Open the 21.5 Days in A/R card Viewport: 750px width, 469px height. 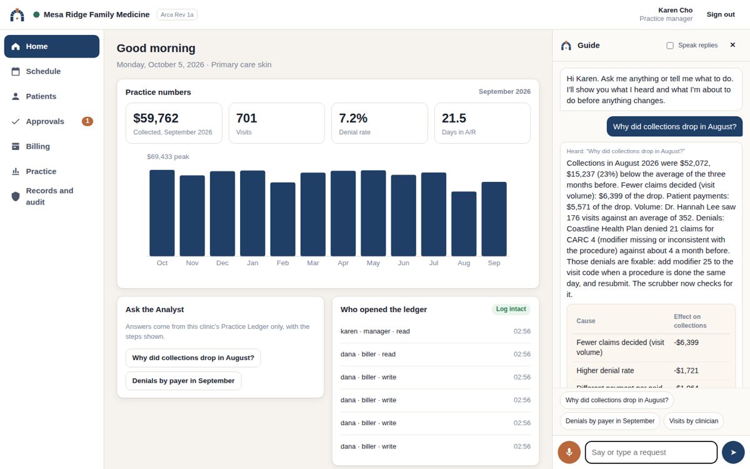482,123
